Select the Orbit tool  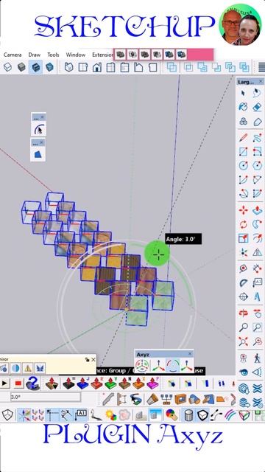coord(243,313)
